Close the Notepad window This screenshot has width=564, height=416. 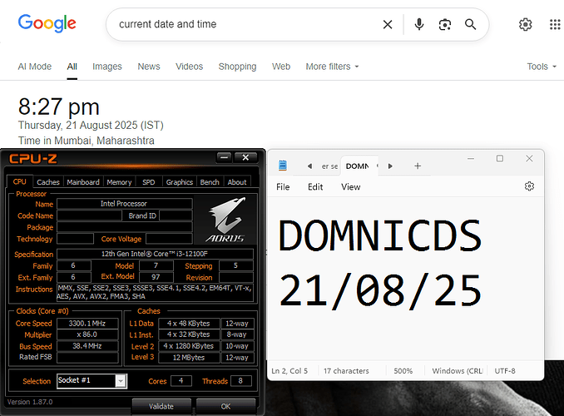[x=529, y=158]
